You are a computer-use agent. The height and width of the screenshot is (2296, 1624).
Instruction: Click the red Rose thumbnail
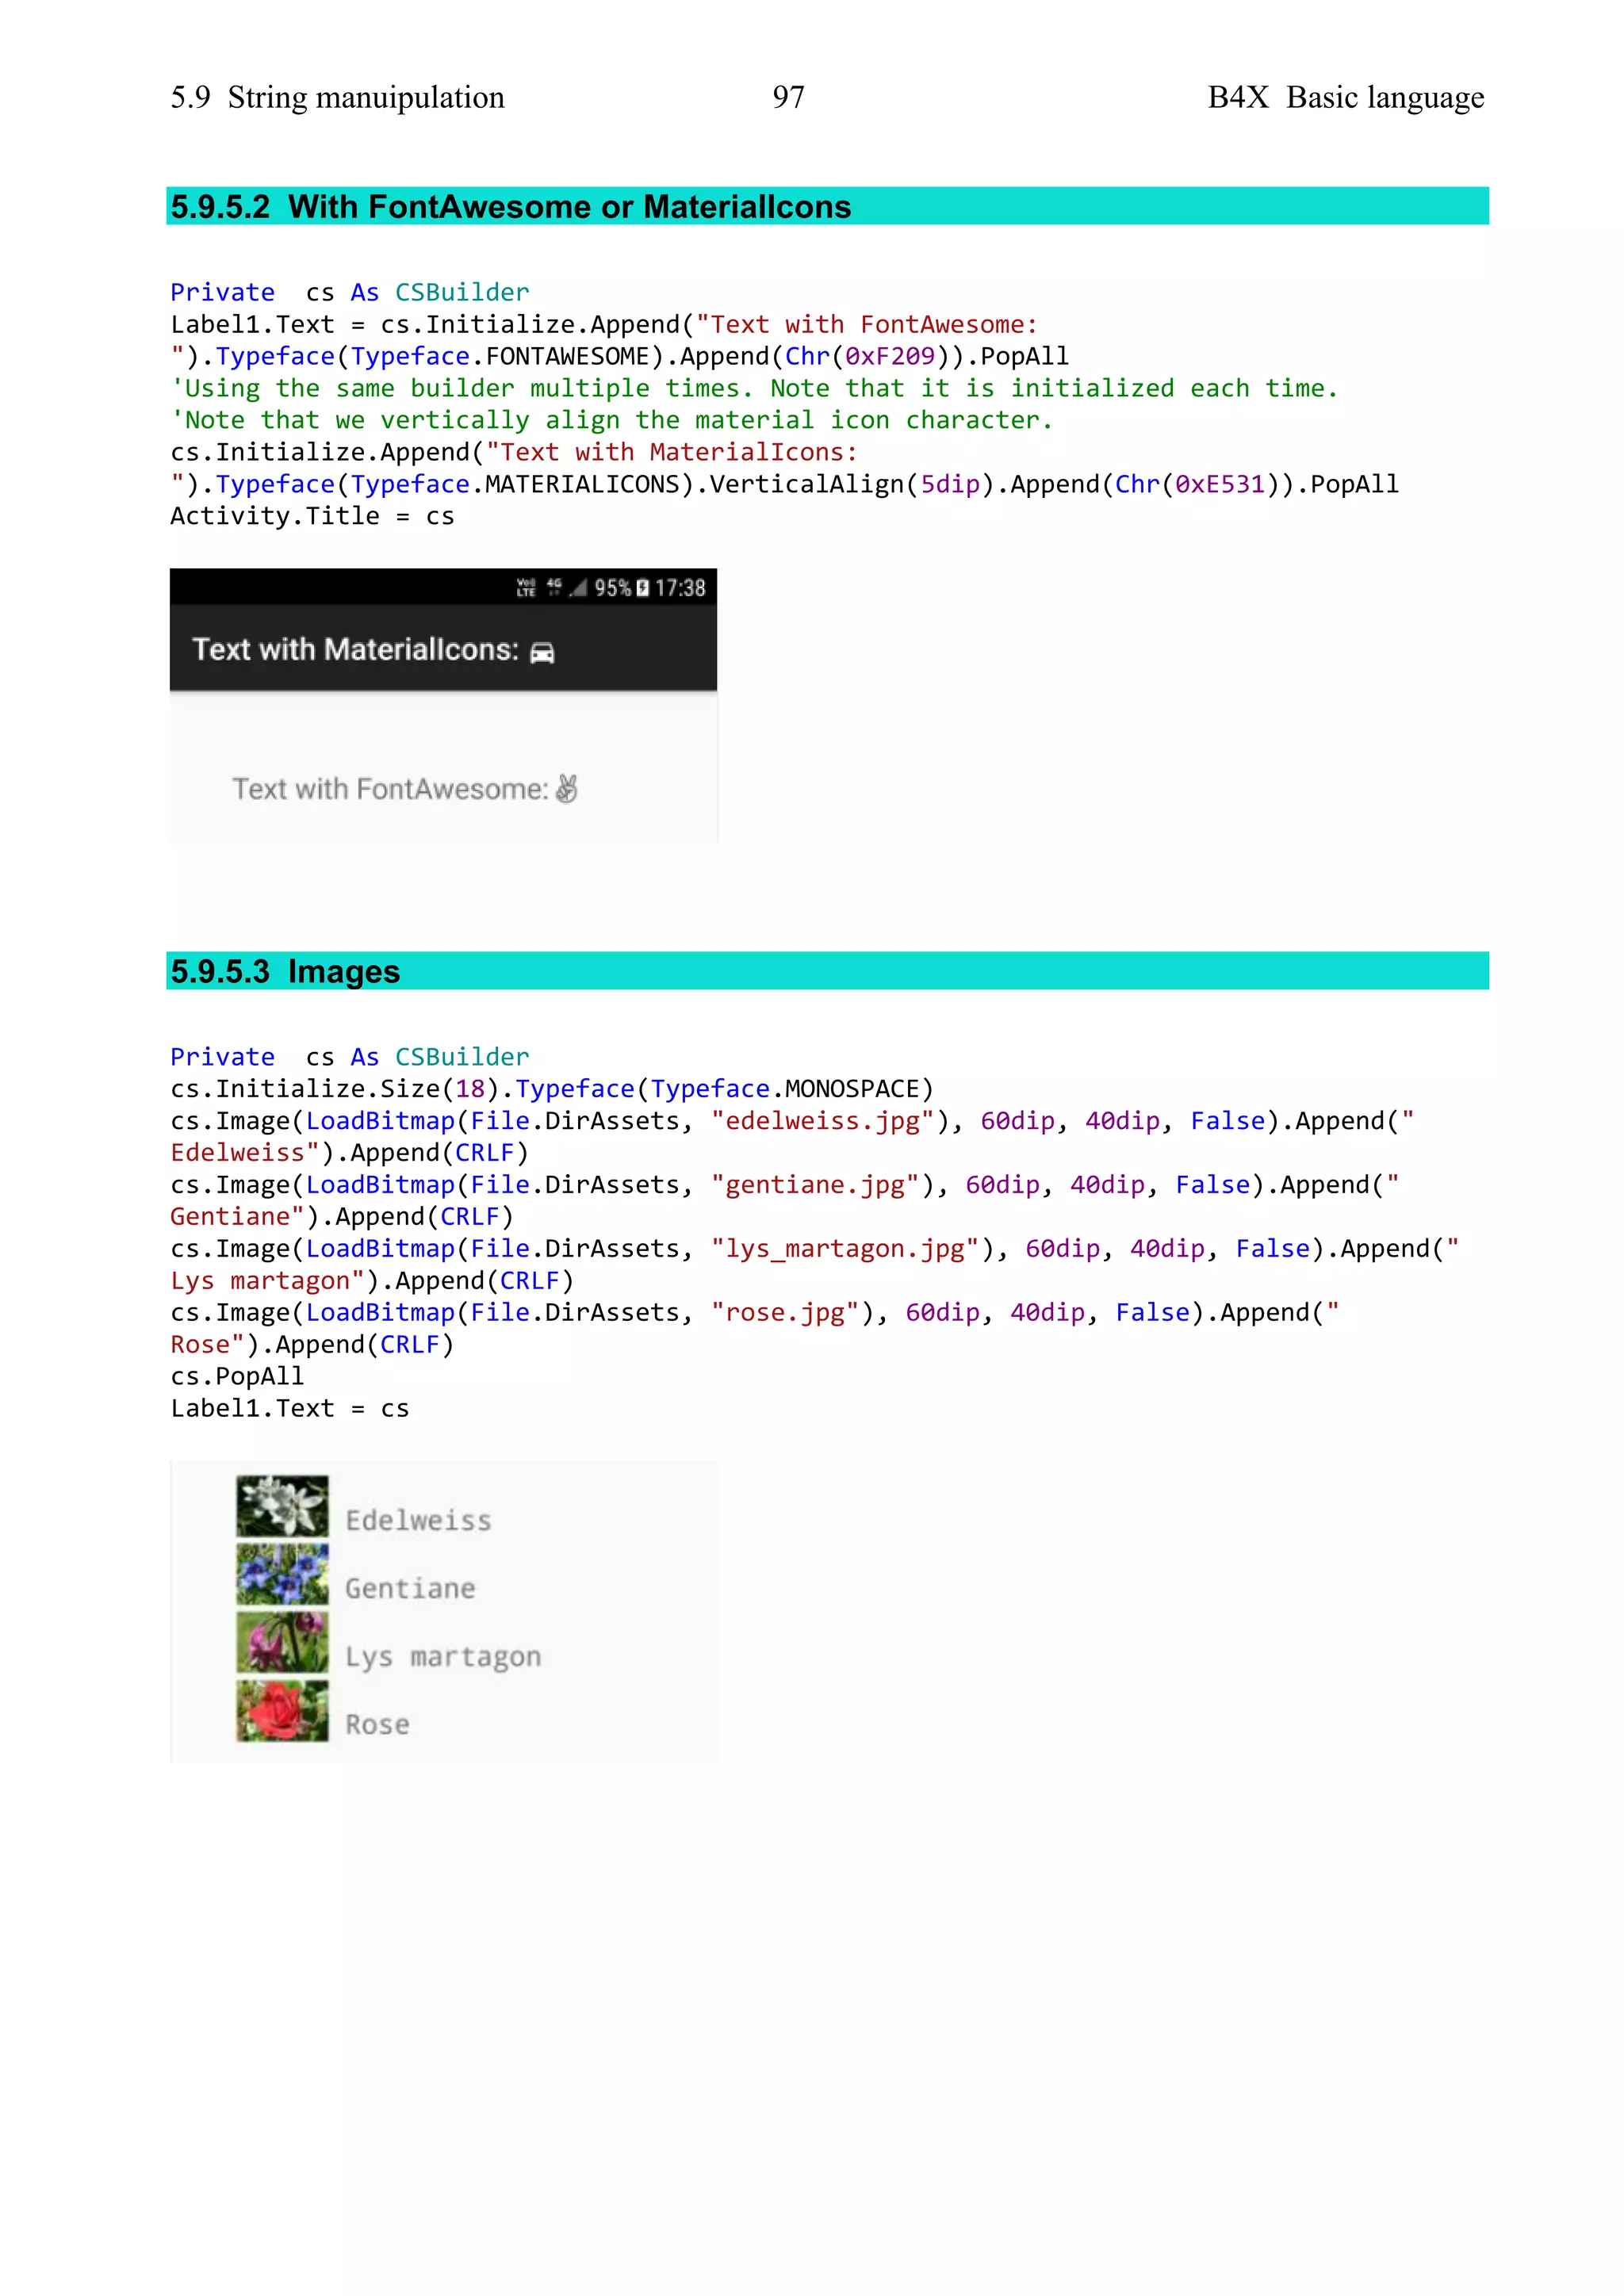tap(282, 1710)
